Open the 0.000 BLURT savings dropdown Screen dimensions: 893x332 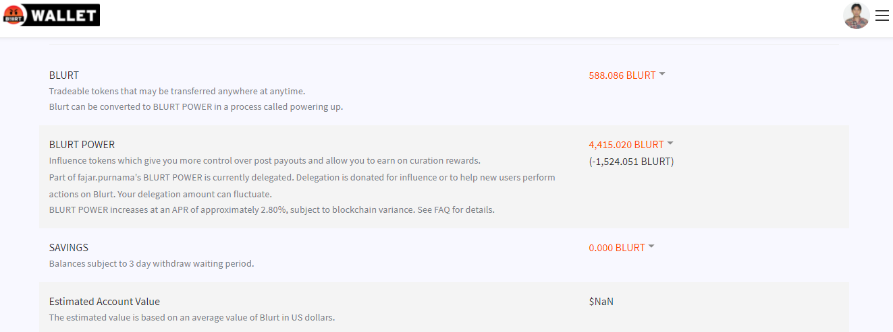617,248
